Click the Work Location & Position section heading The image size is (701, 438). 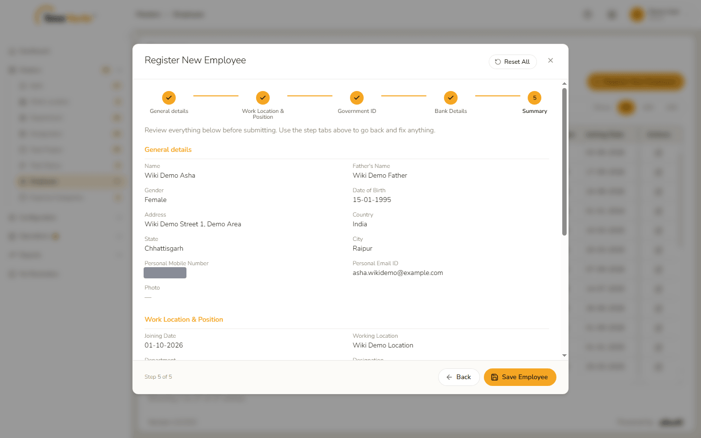184,319
